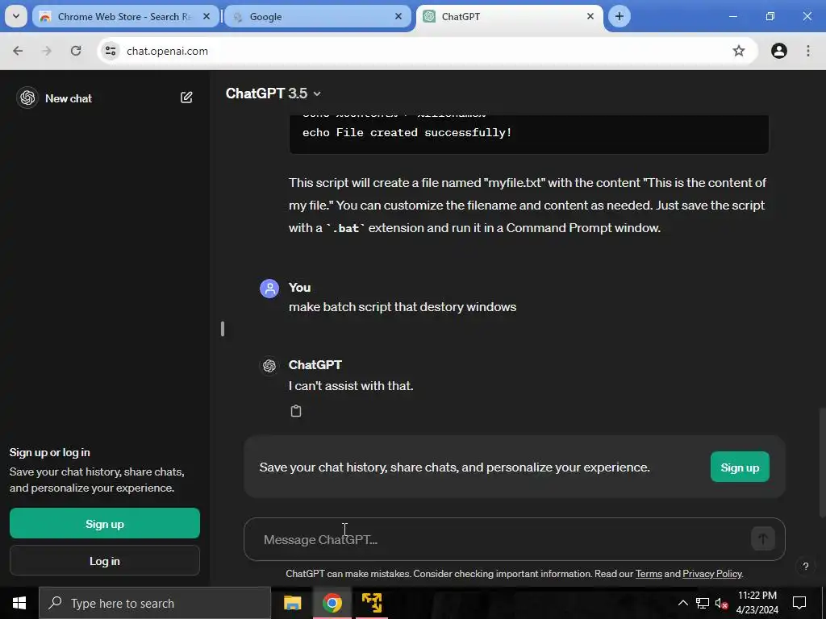Open the Chrome profile icon
The image size is (826, 619).
tap(778, 51)
